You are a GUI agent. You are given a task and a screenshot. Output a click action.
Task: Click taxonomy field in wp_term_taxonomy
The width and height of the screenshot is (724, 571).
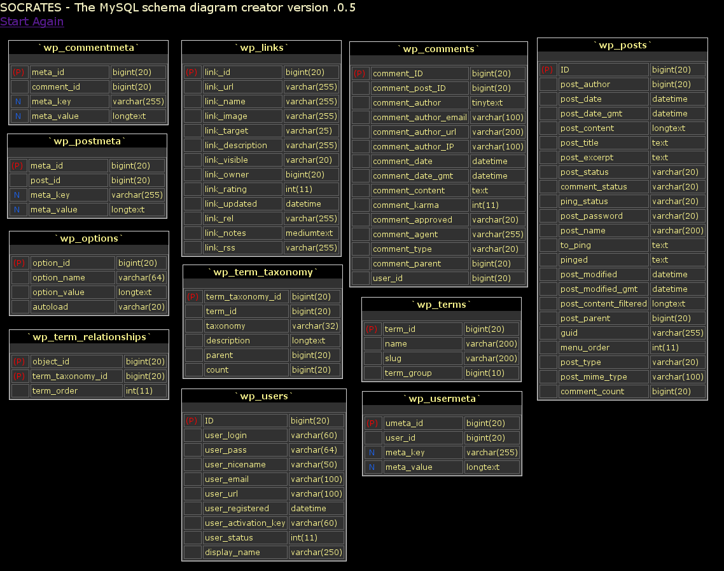pyautogui.click(x=246, y=326)
